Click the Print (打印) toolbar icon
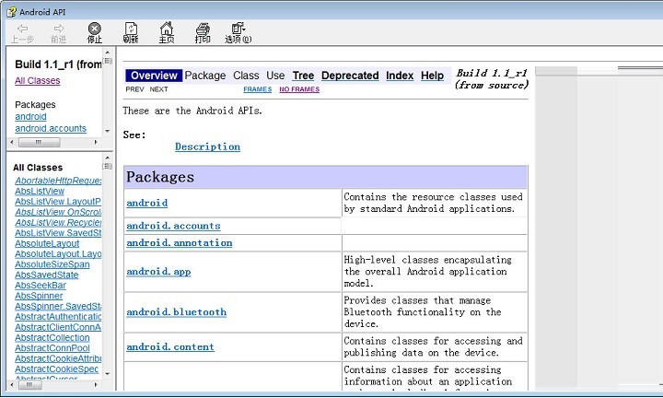The height and width of the screenshot is (398, 663). (x=203, y=32)
